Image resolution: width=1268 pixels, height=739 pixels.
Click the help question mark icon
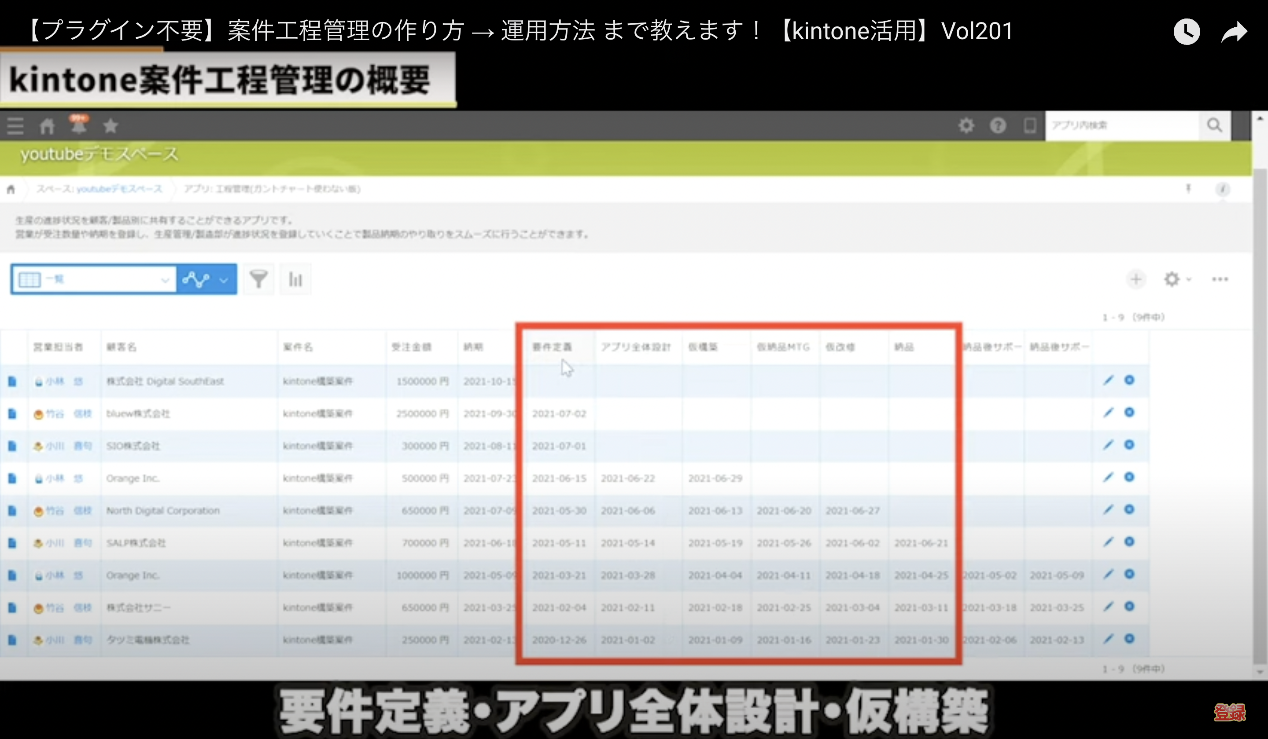tap(998, 125)
